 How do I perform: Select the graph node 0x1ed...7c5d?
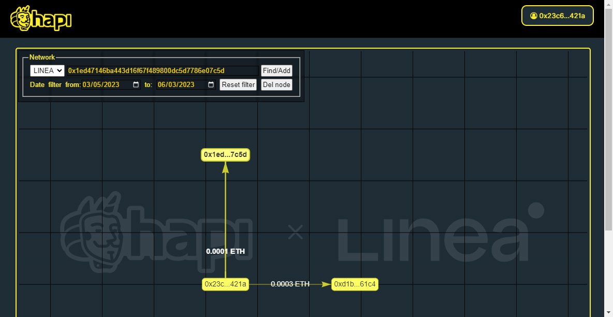[x=226, y=154]
